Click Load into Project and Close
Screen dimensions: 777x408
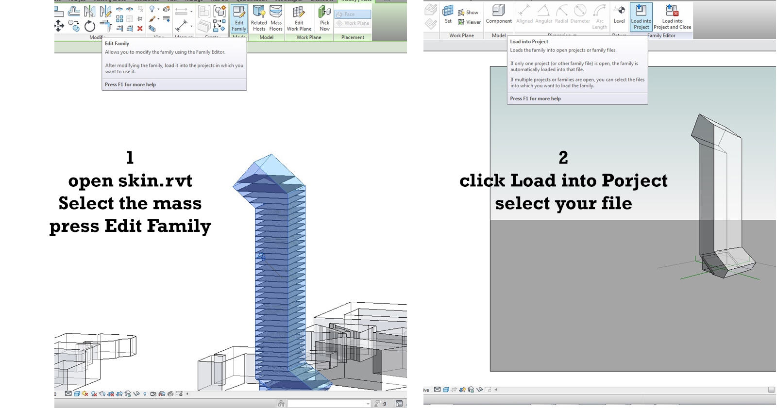pos(672,17)
